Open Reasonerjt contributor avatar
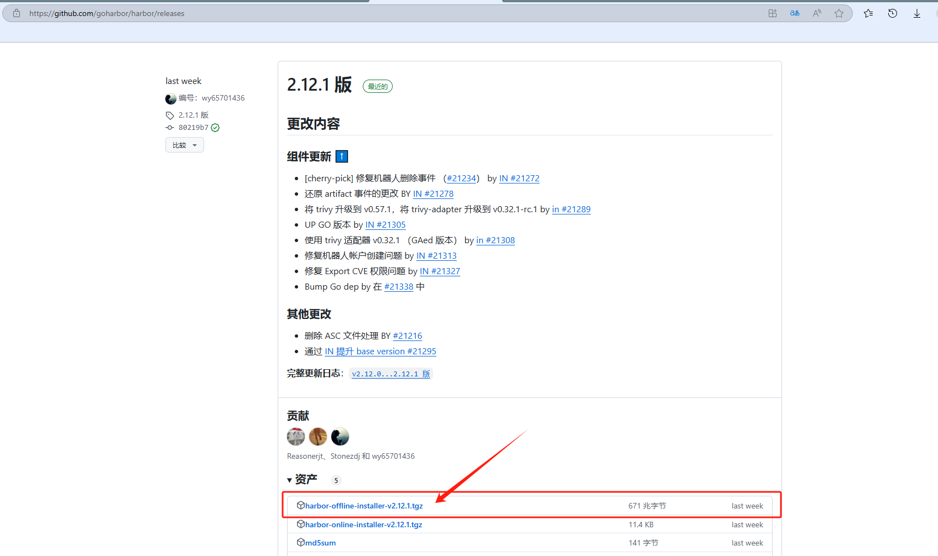Image resolution: width=938 pixels, height=556 pixels. tap(296, 437)
